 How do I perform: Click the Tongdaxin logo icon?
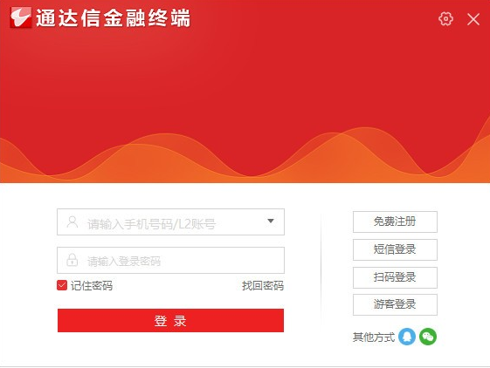point(21,17)
